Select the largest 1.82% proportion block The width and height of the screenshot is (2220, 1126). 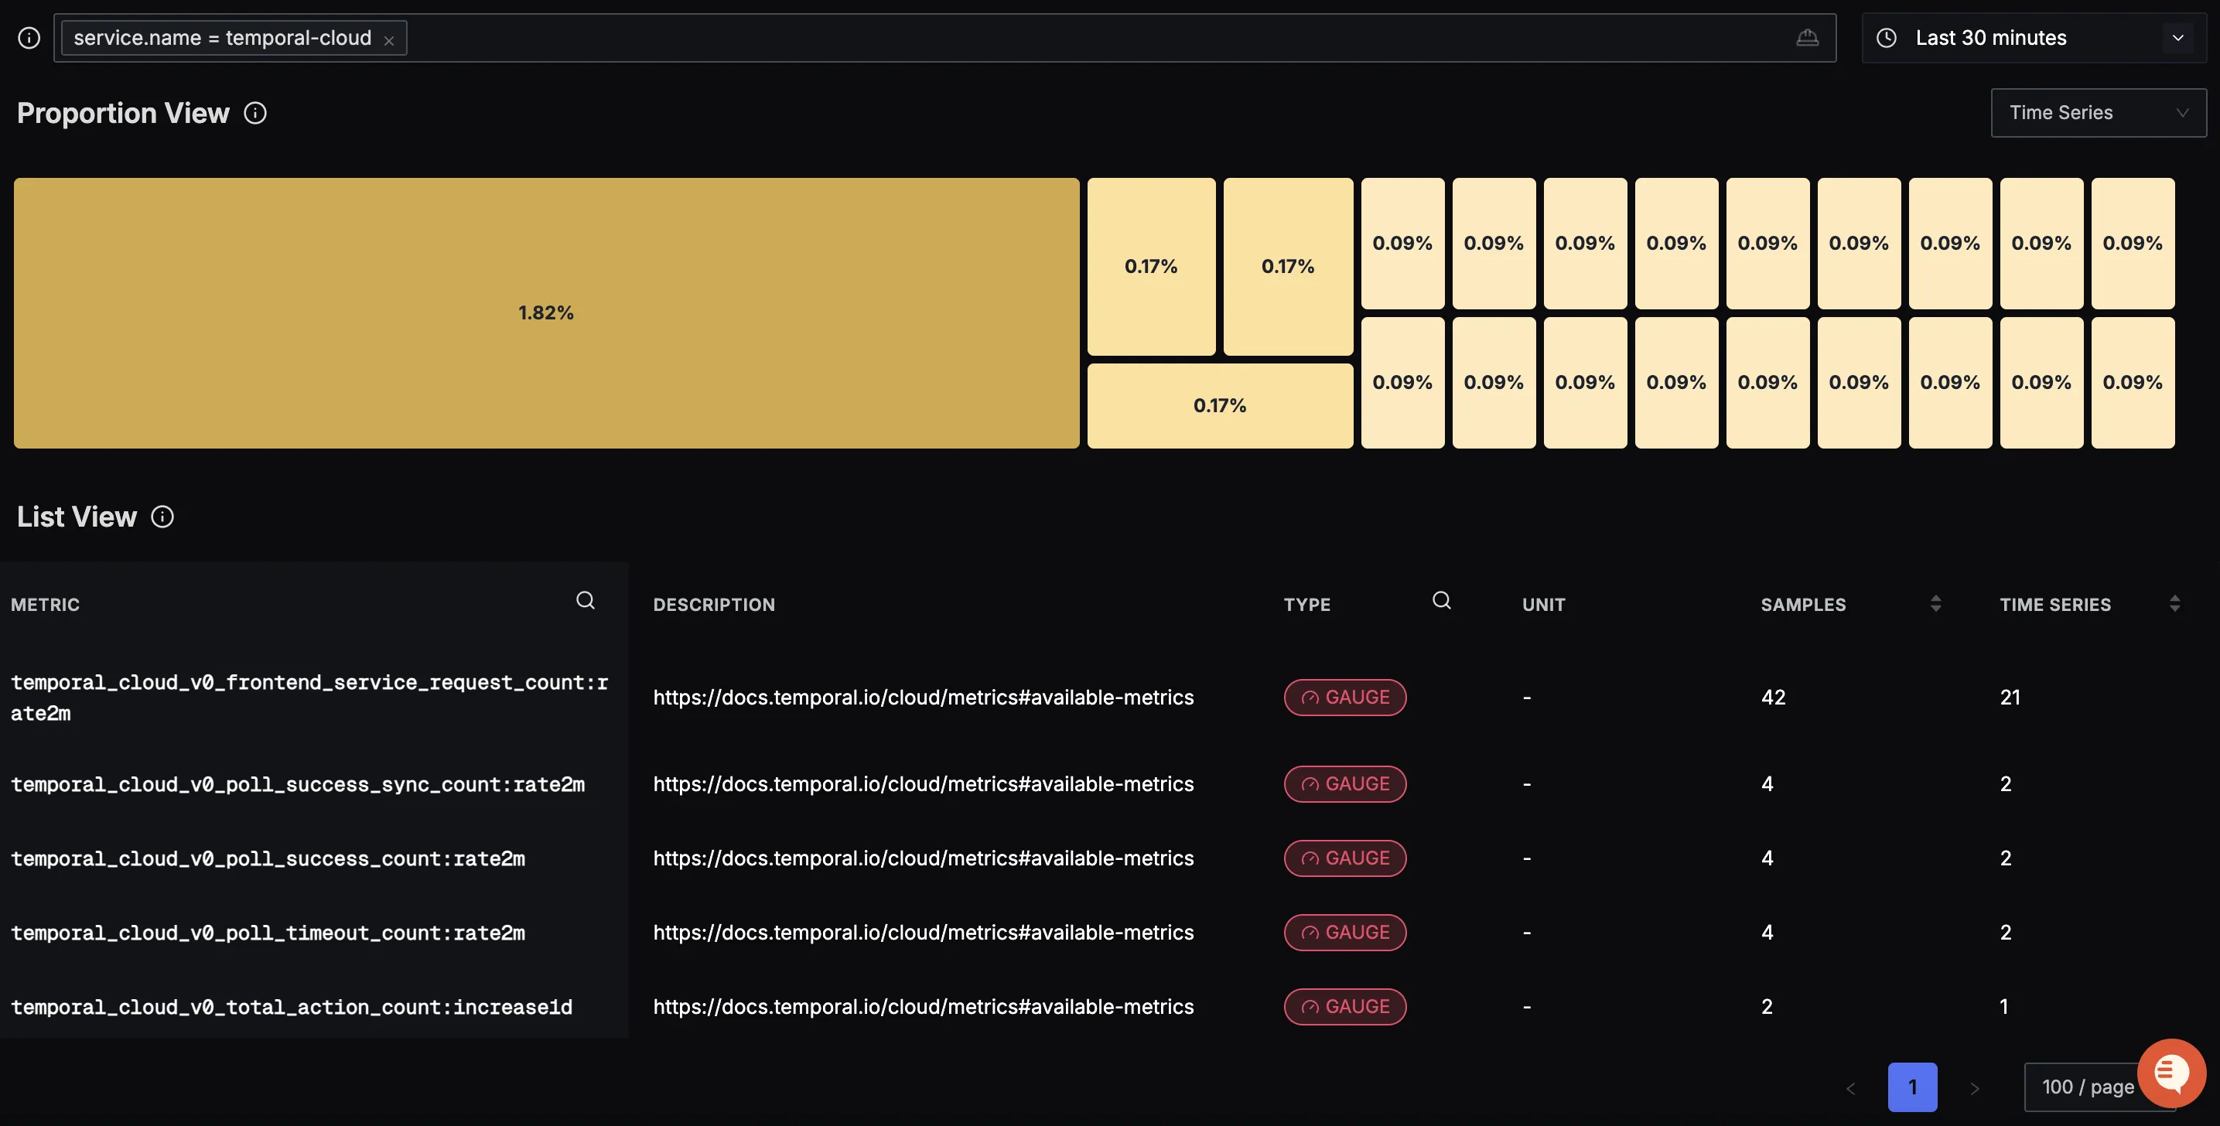tap(545, 312)
